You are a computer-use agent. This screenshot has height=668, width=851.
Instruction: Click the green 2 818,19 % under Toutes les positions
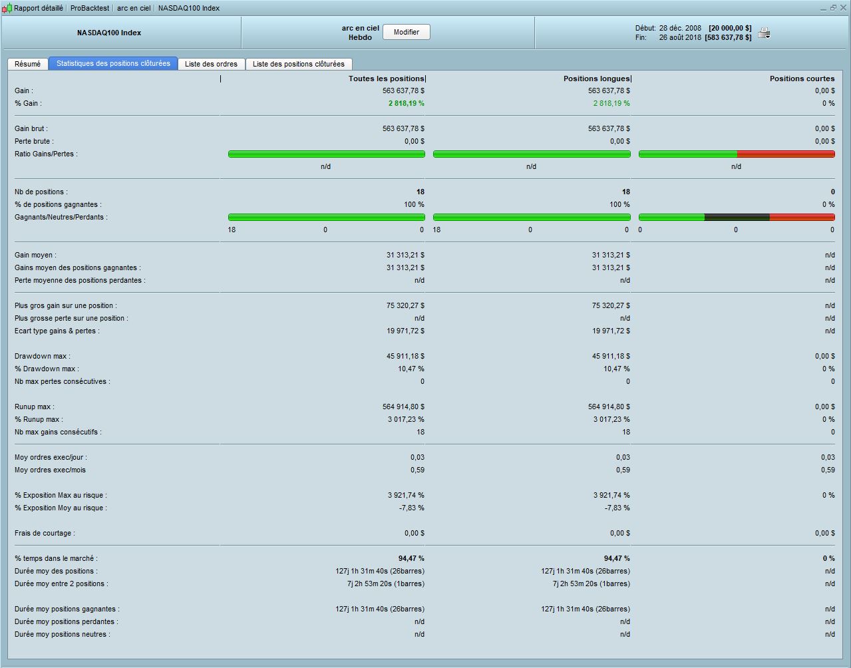click(406, 103)
